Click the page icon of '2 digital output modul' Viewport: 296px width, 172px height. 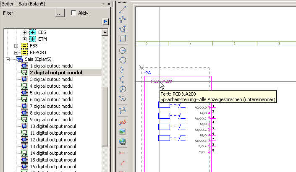click(24, 73)
